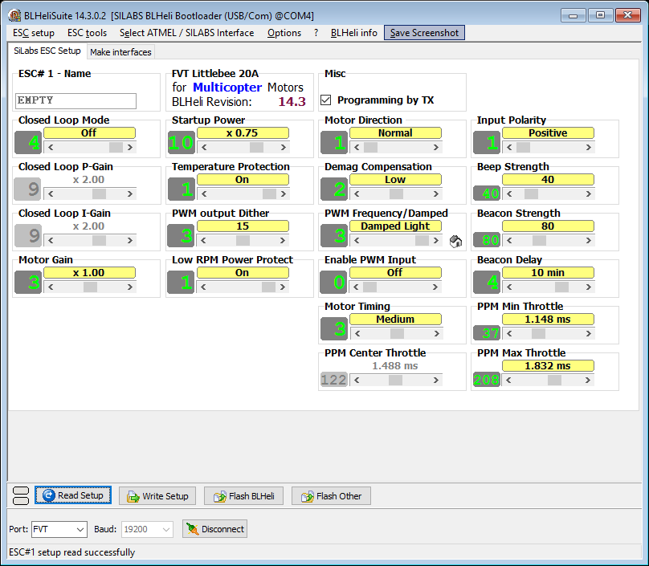
Task: Click the Damped Light value label
Action: tap(395, 226)
